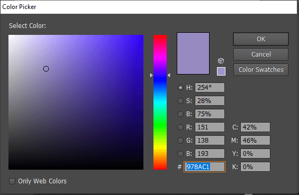The height and width of the screenshot is (195, 299).
Task: Click the hex field containing 978AC1
Action: coord(204,167)
